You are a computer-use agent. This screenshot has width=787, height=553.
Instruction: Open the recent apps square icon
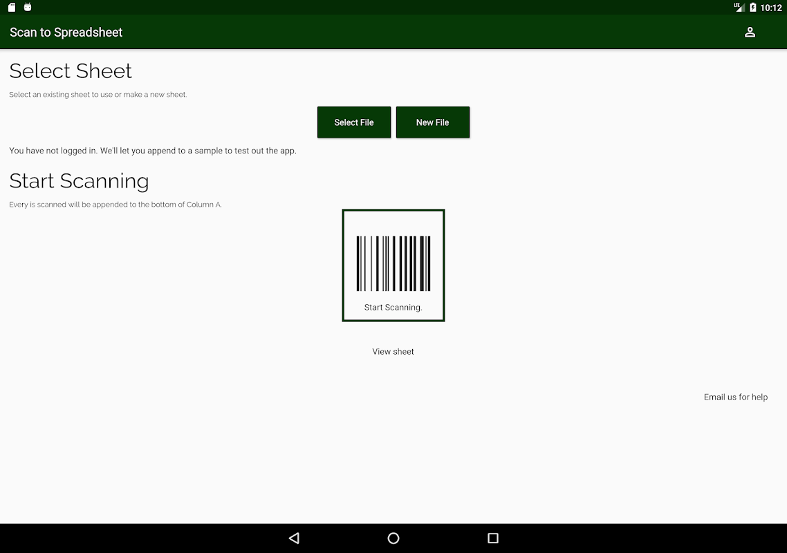pyautogui.click(x=493, y=538)
